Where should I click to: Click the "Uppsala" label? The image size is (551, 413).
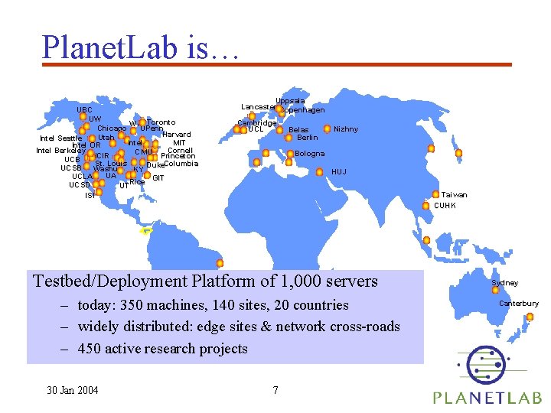pyautogui.click(x=290, y=101)
